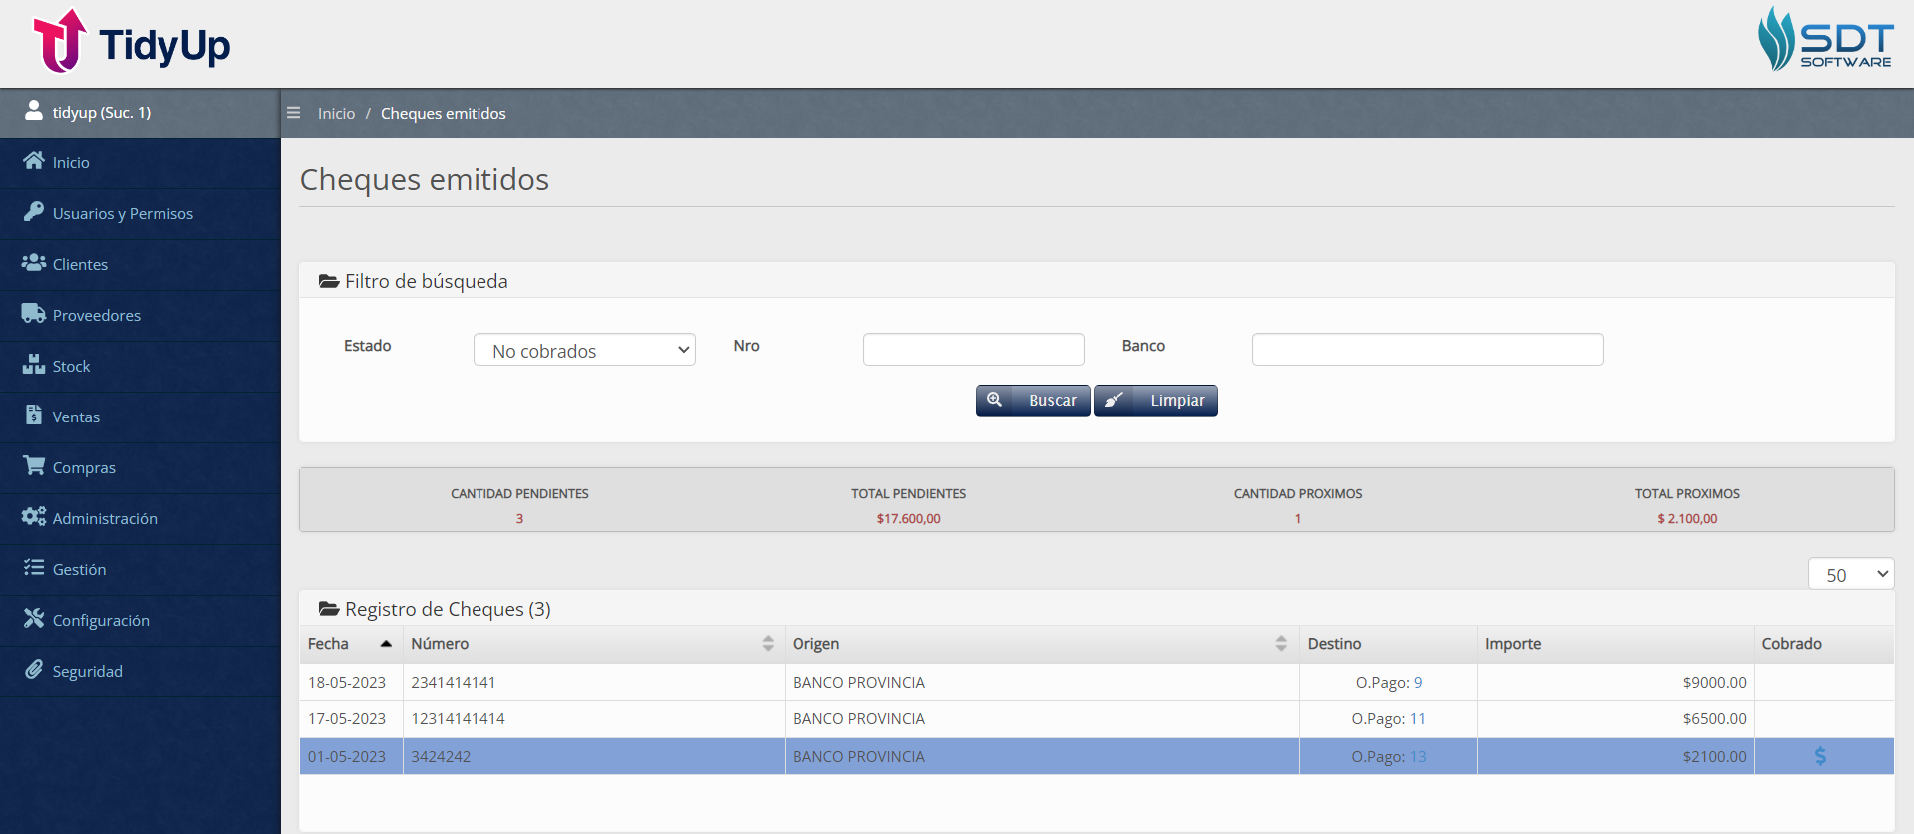Click the SDT Software logo
This screenshot has height=834, width=1914.
1825,39
